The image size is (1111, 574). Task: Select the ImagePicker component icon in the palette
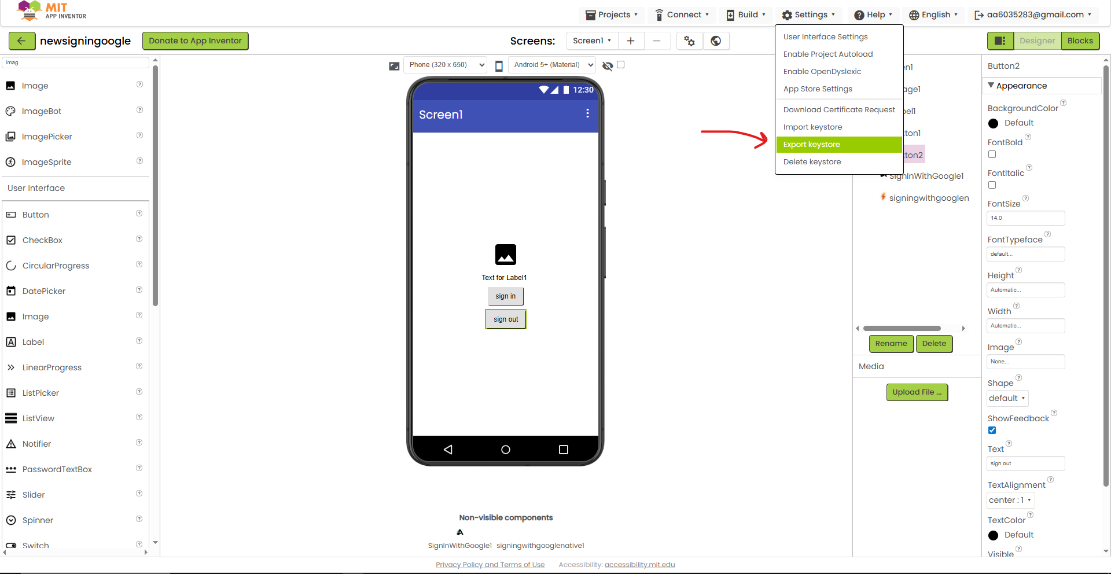tap(10, 137)
